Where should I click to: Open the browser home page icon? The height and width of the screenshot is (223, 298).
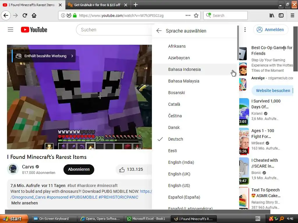pos(34,15)
